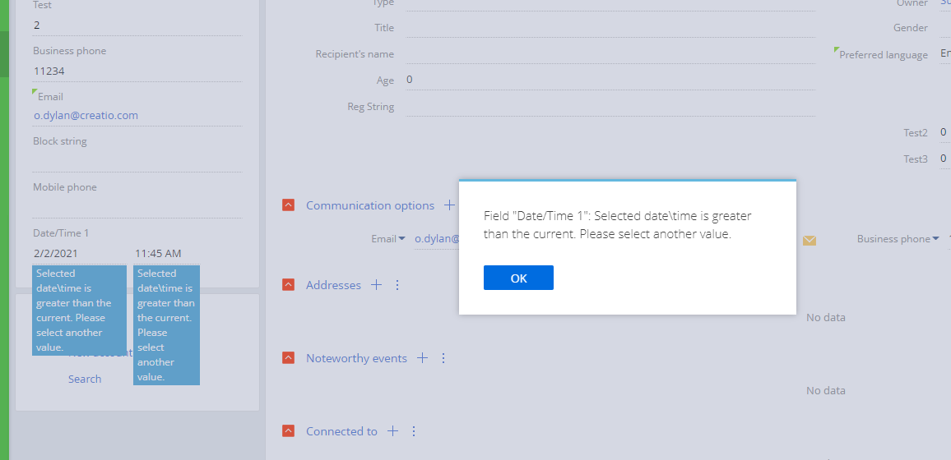Collapse the Noteworthy events section
951x460 pixels.
point(289,357)
